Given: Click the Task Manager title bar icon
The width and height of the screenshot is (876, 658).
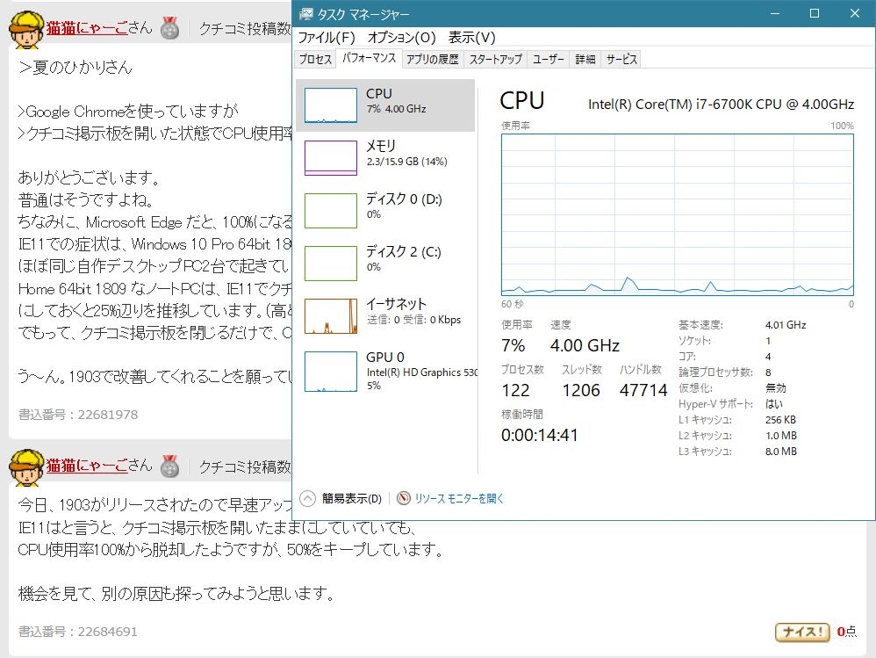Looking at the screenshot, I should coord(305,14).
